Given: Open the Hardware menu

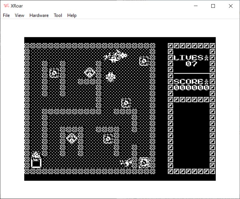Looking at the screenshot, I should (39, 15).
